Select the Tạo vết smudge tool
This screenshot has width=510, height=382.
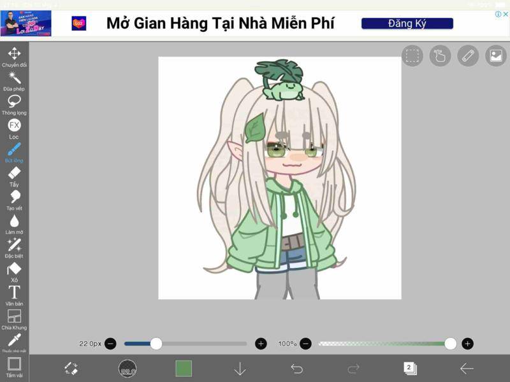14,201
